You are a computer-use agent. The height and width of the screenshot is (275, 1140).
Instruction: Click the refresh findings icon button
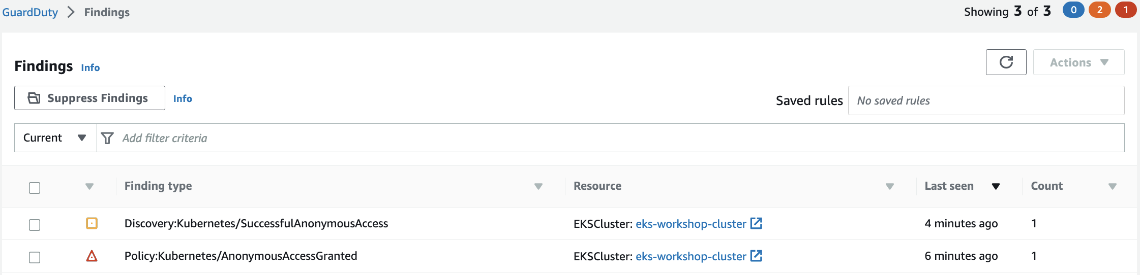tap(1006, 62)
